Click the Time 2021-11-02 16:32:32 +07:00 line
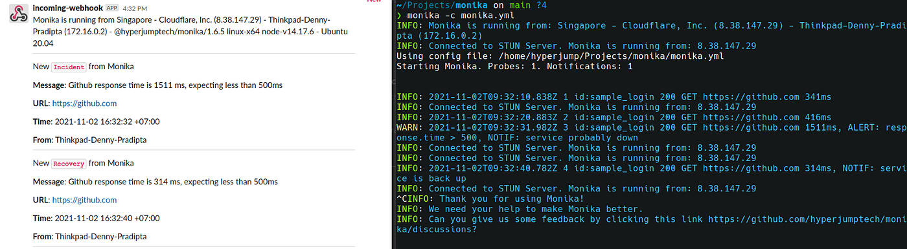Screen dimensions: 907x249 point(96,122)
